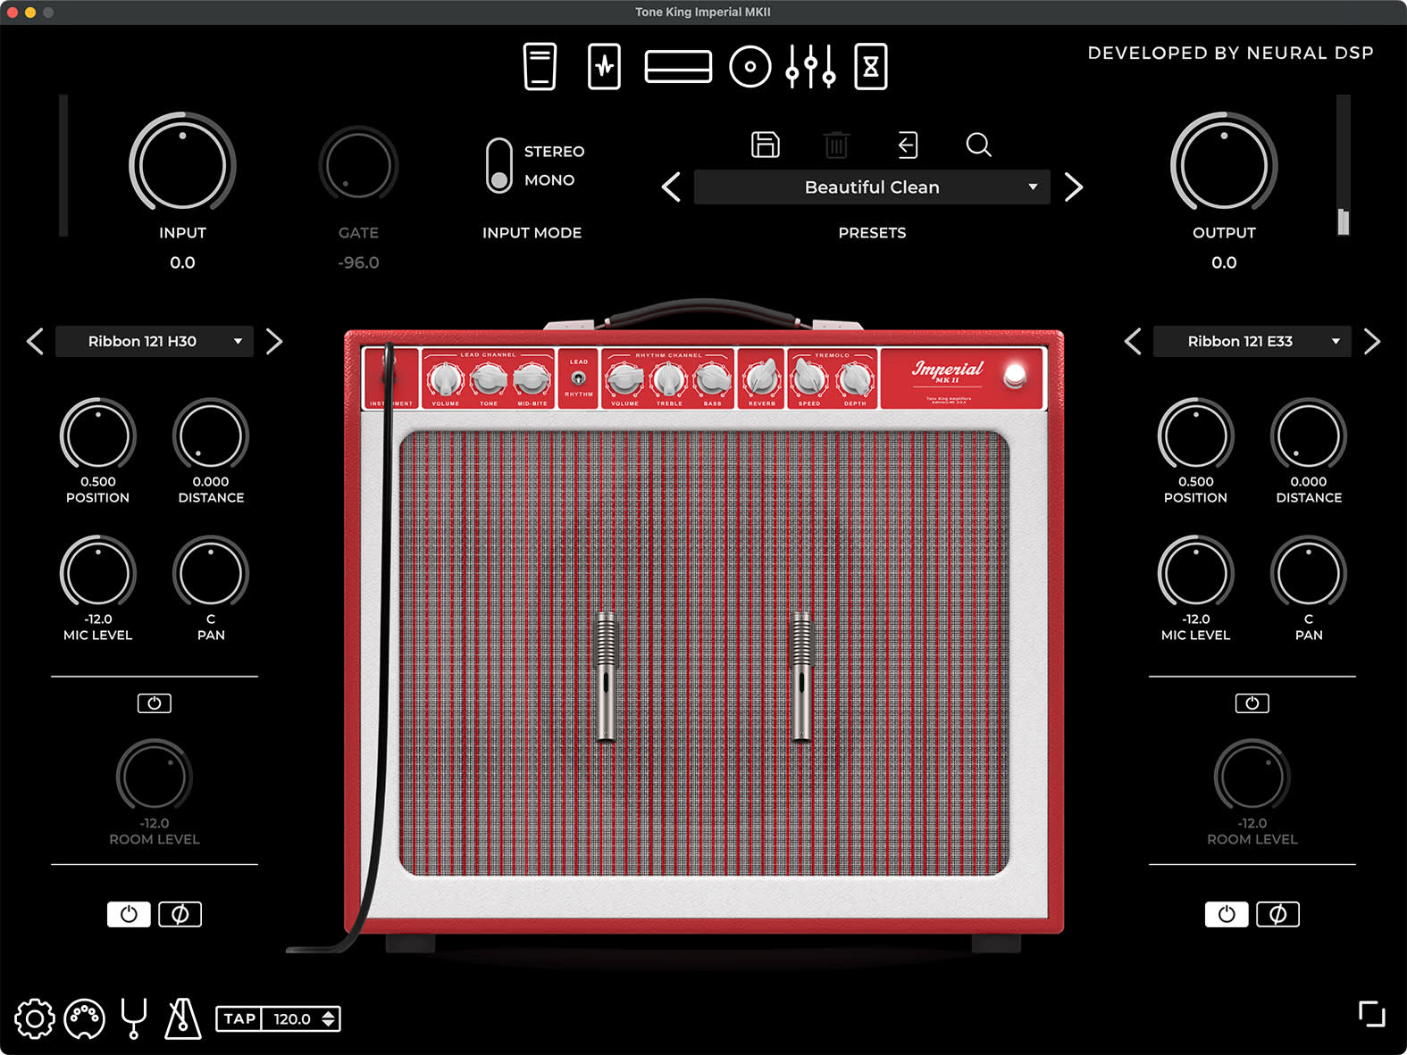
Task: Toggle the amp power lamp
Action: coord(1015,376)
